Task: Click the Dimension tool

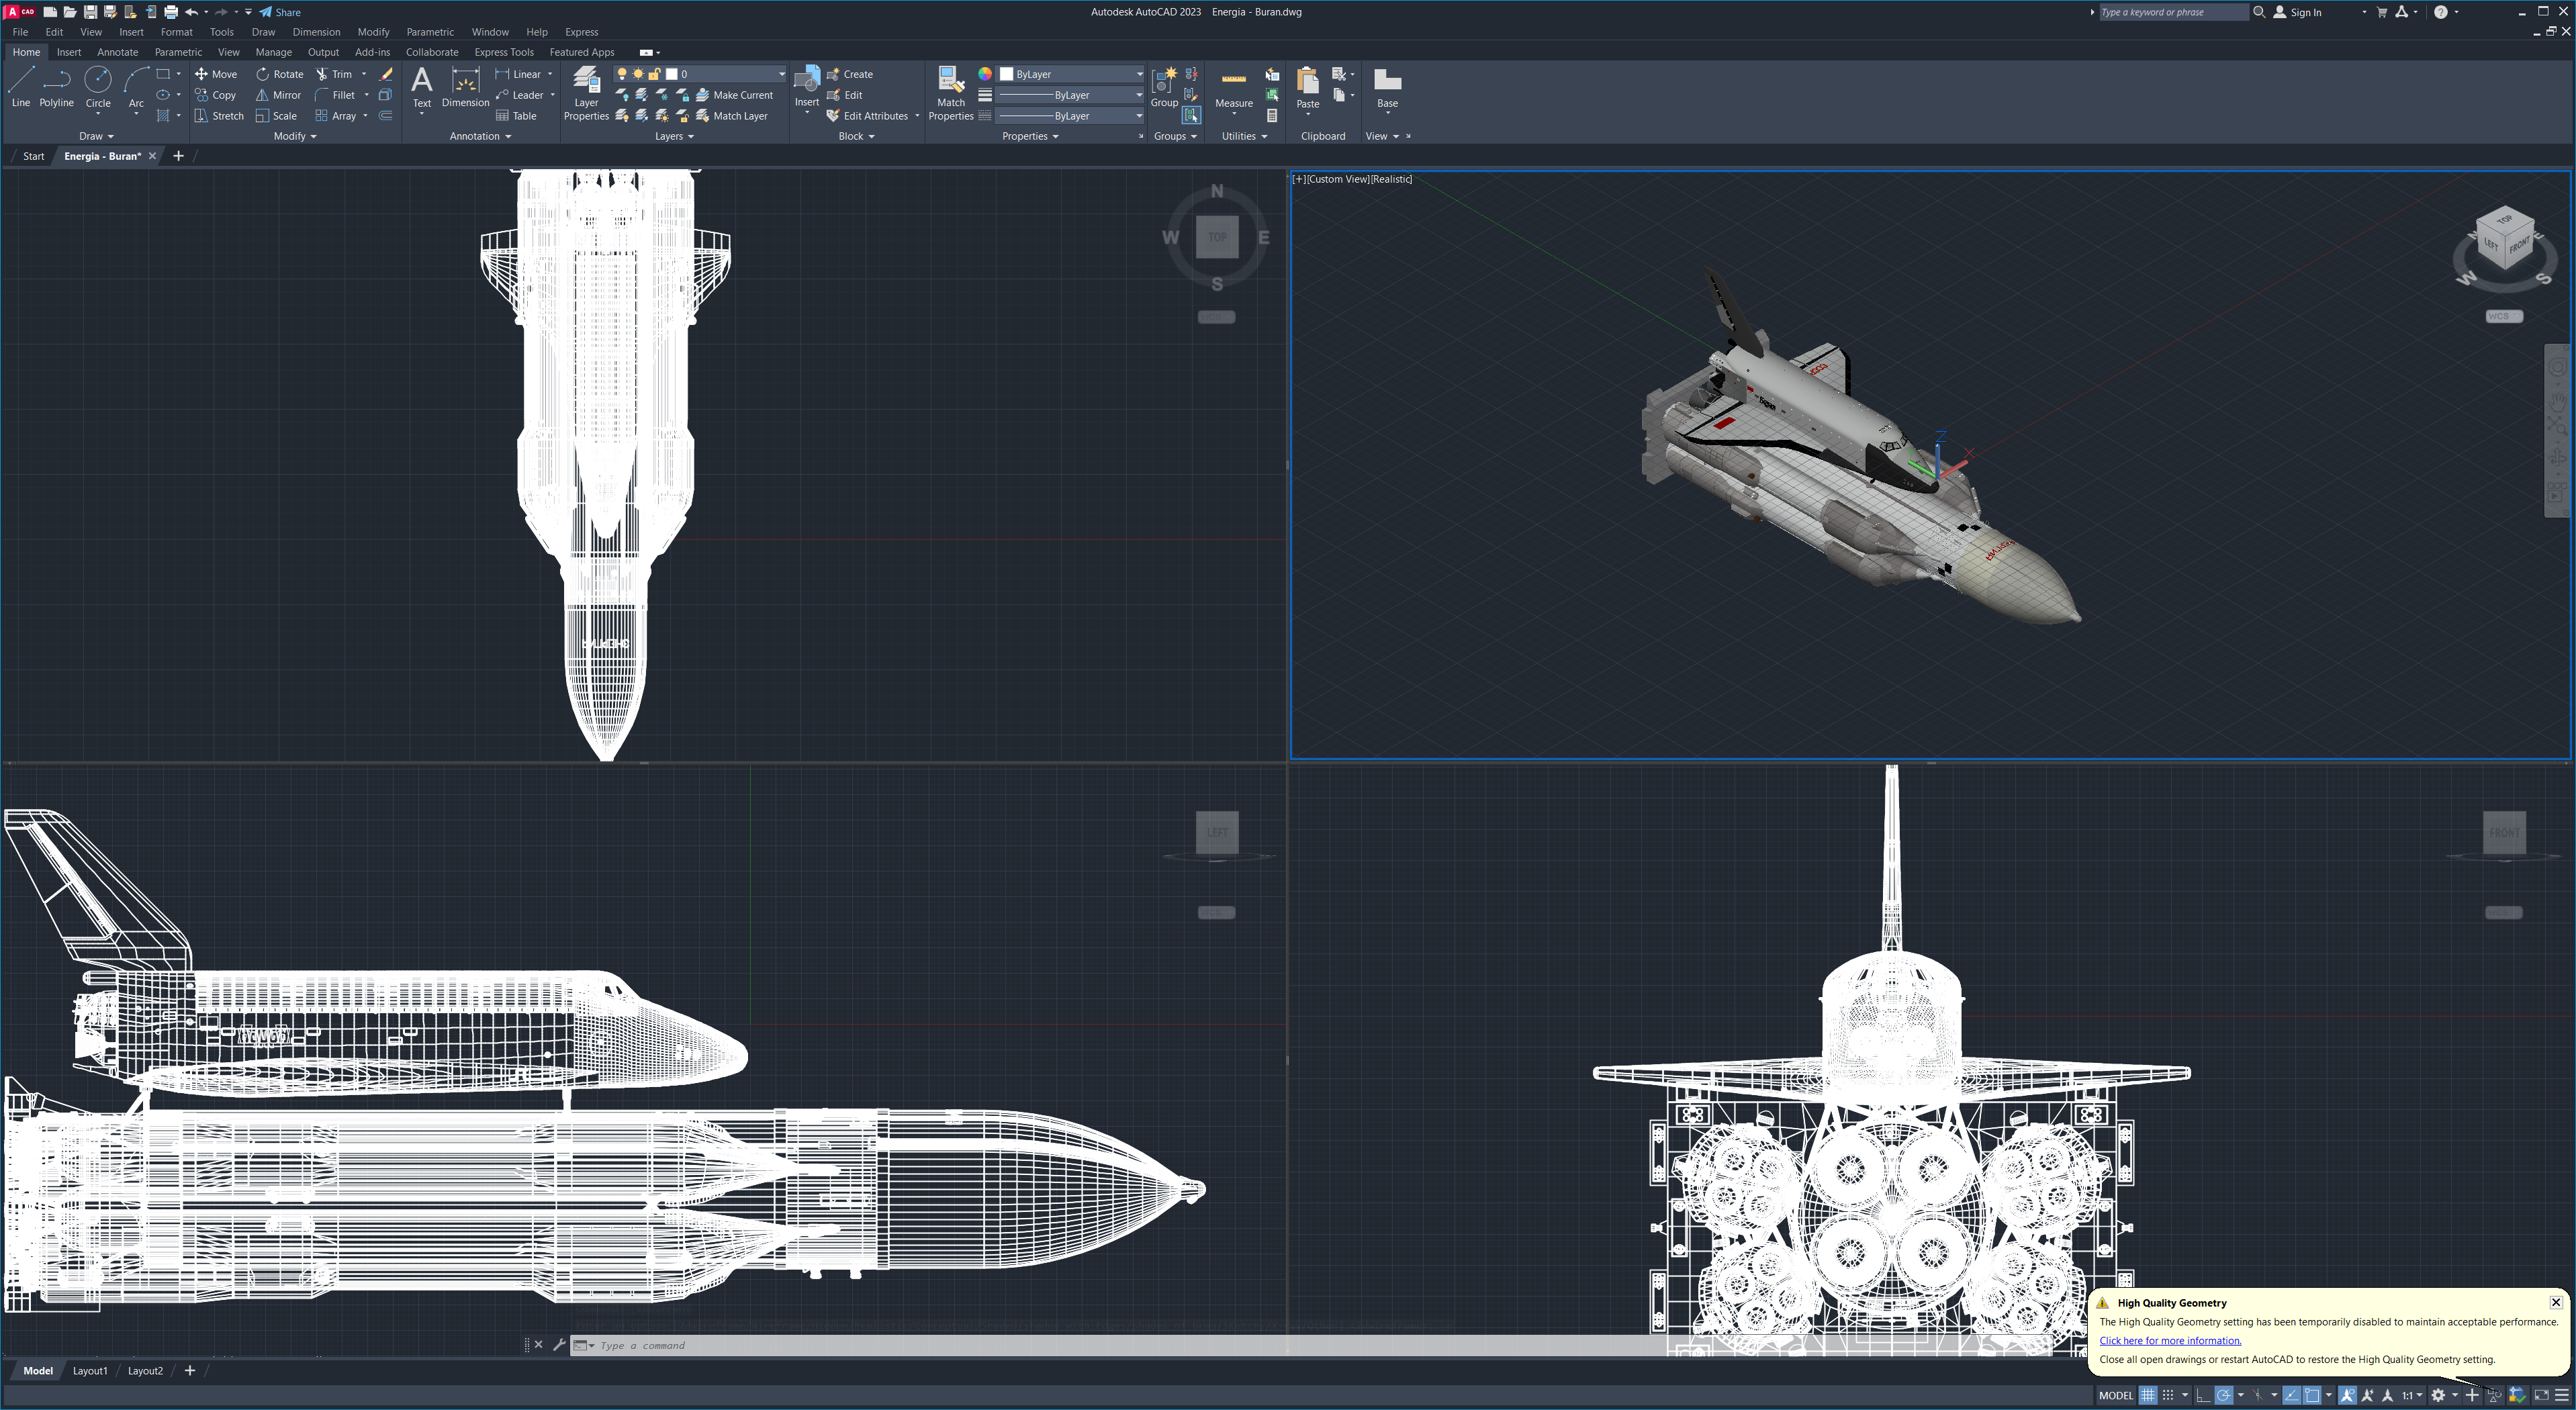Action: click(465, 87)
